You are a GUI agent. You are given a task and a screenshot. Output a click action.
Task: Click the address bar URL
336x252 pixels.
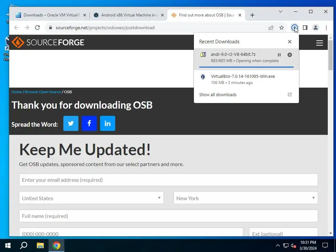pyautogui.click(x=105, y=28)
